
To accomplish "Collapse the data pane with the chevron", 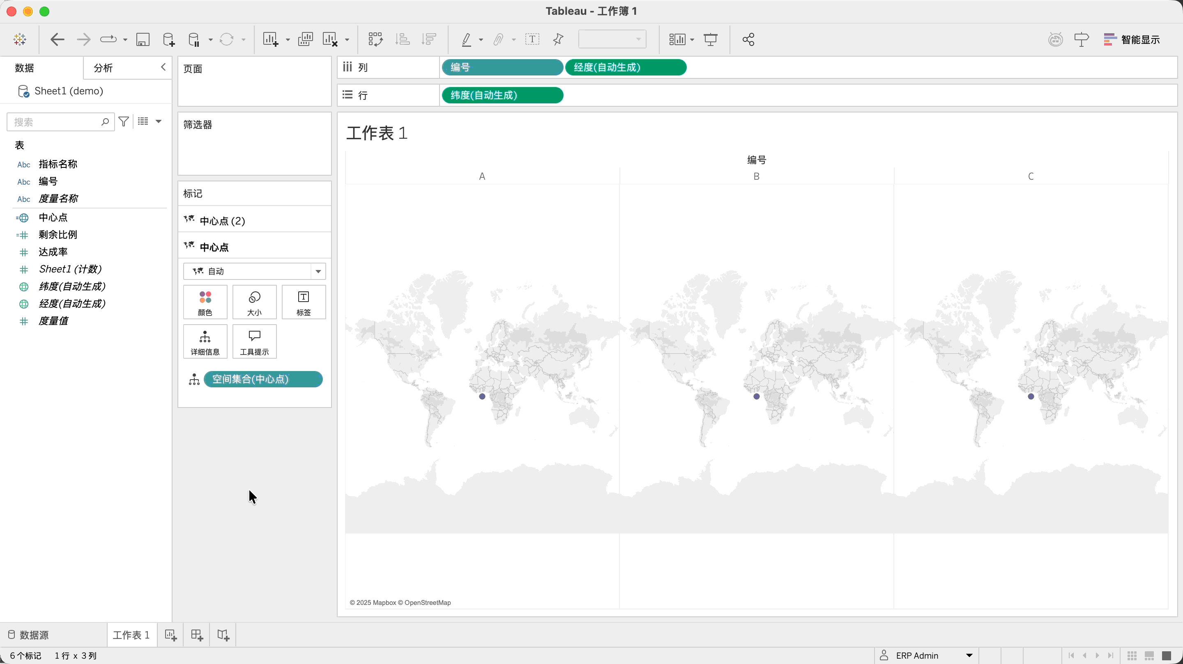I will click(x=163, y=67).
